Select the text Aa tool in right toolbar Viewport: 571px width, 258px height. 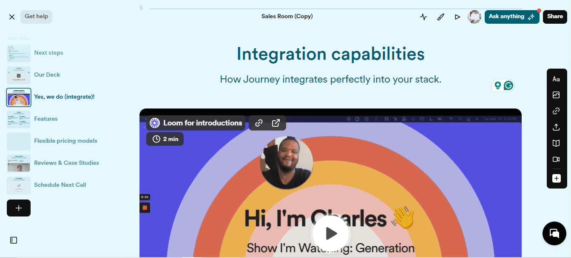(x=556, y=79)
